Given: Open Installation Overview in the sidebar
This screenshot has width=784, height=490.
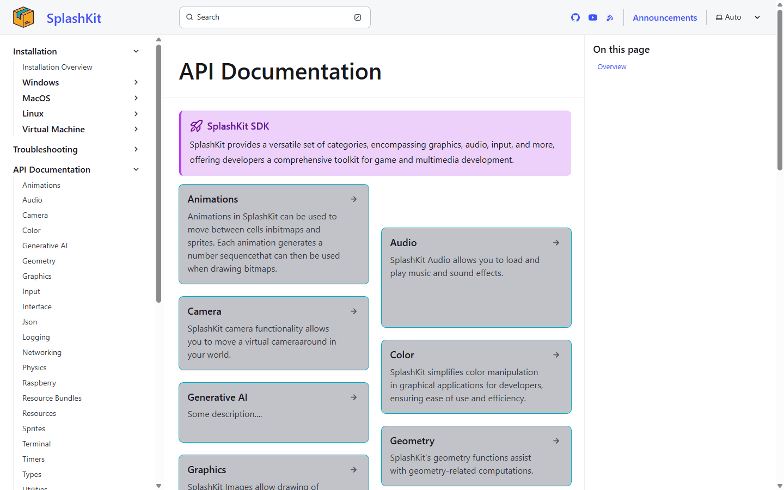Looking at the screenshot, I should (x=57, y=67).
